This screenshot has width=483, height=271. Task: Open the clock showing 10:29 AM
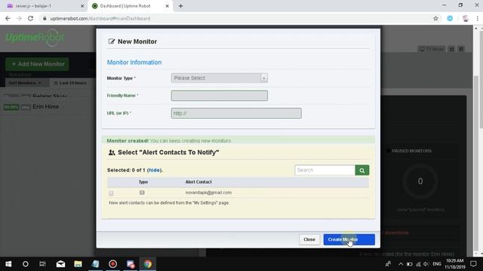(454, 264)
